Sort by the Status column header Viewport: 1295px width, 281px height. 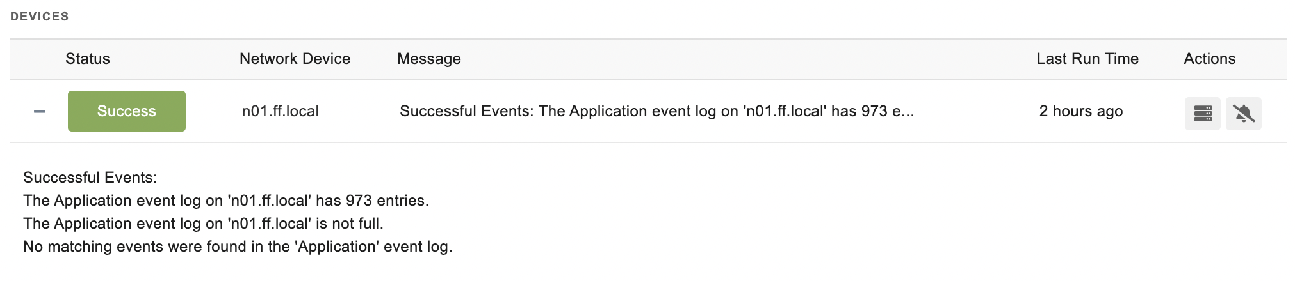(x=88, y=59)
